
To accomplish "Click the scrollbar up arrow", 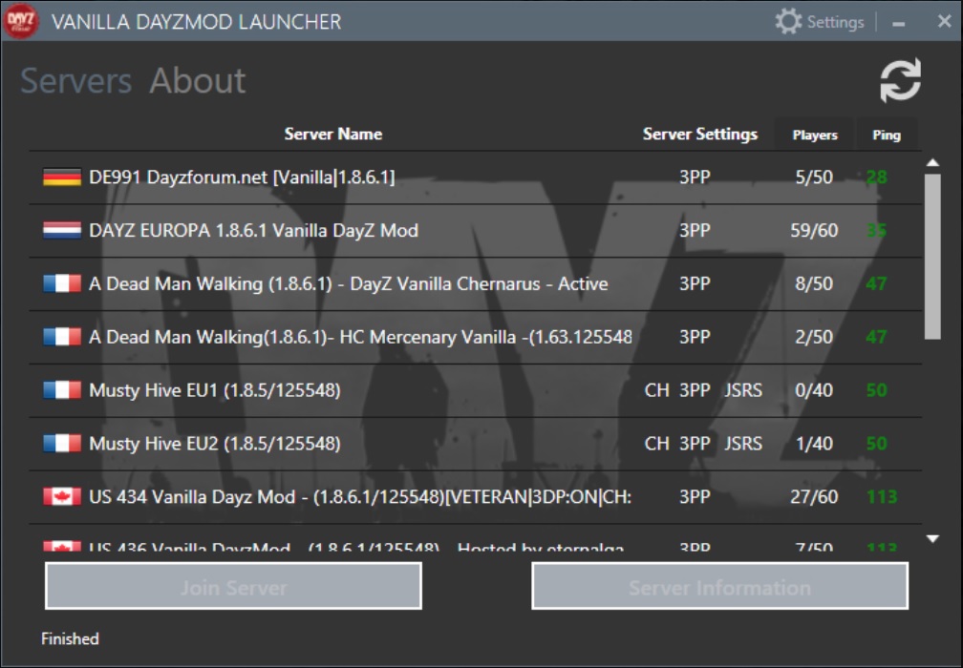I will click(932, 162).
